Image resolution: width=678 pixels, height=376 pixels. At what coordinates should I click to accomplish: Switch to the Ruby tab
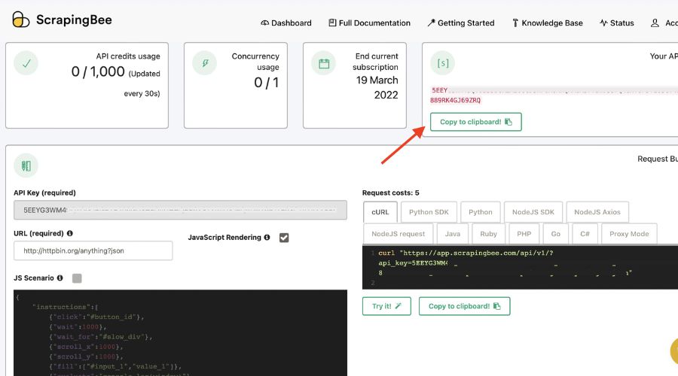(488, 234)
